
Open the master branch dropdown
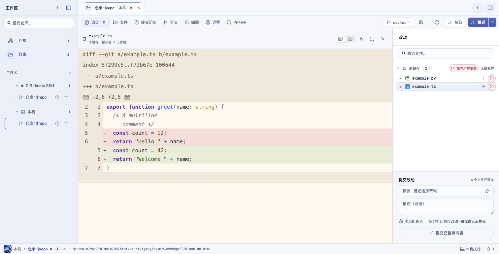[399, 22]
